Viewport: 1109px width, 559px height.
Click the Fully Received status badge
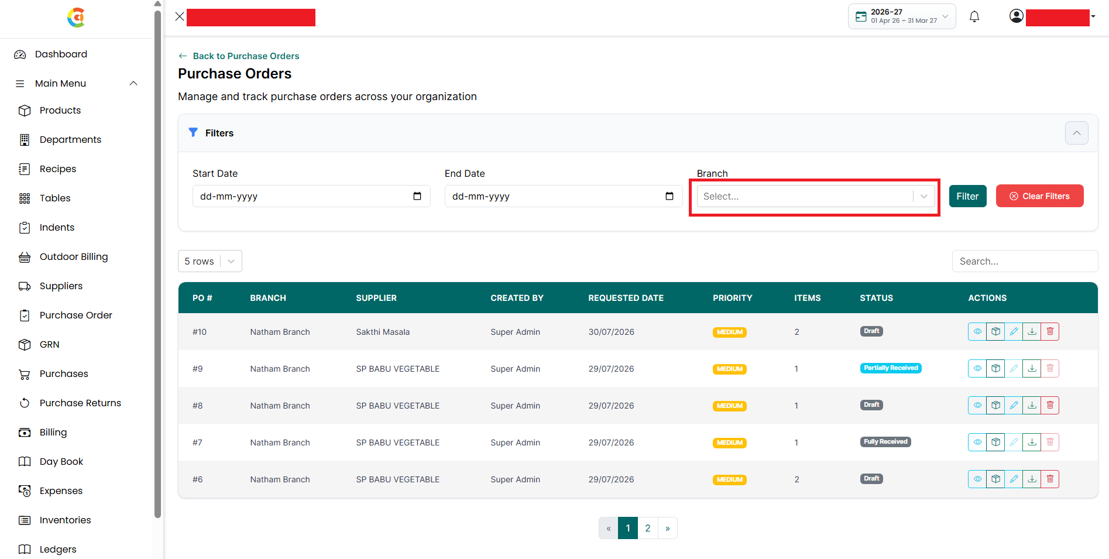pyautogui.click(x=885, y=442)
